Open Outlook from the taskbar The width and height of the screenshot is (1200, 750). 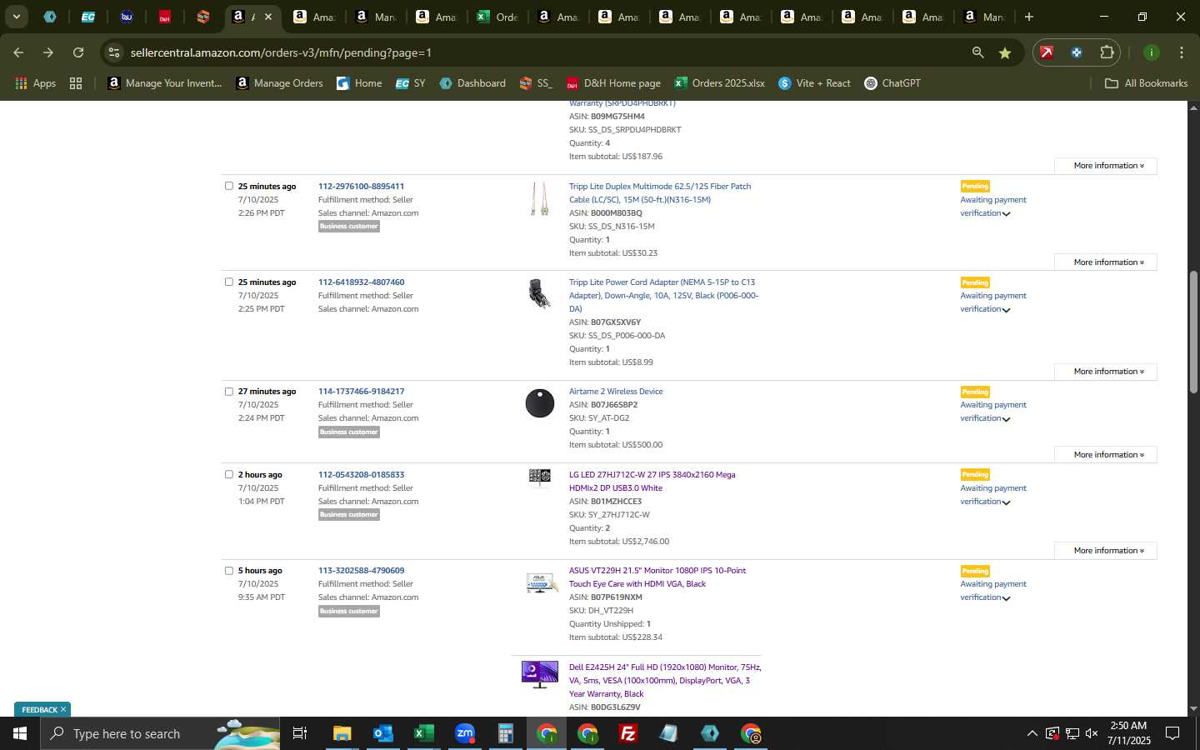click(x=382, y=733)
